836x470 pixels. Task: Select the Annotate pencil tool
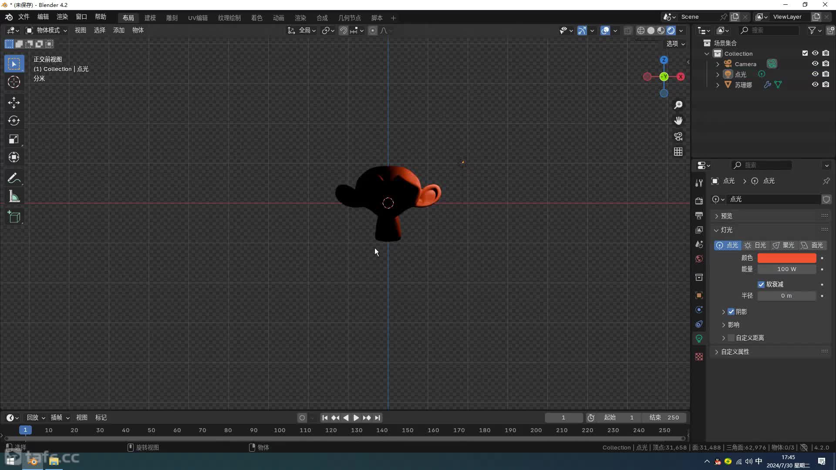[14, 178]
